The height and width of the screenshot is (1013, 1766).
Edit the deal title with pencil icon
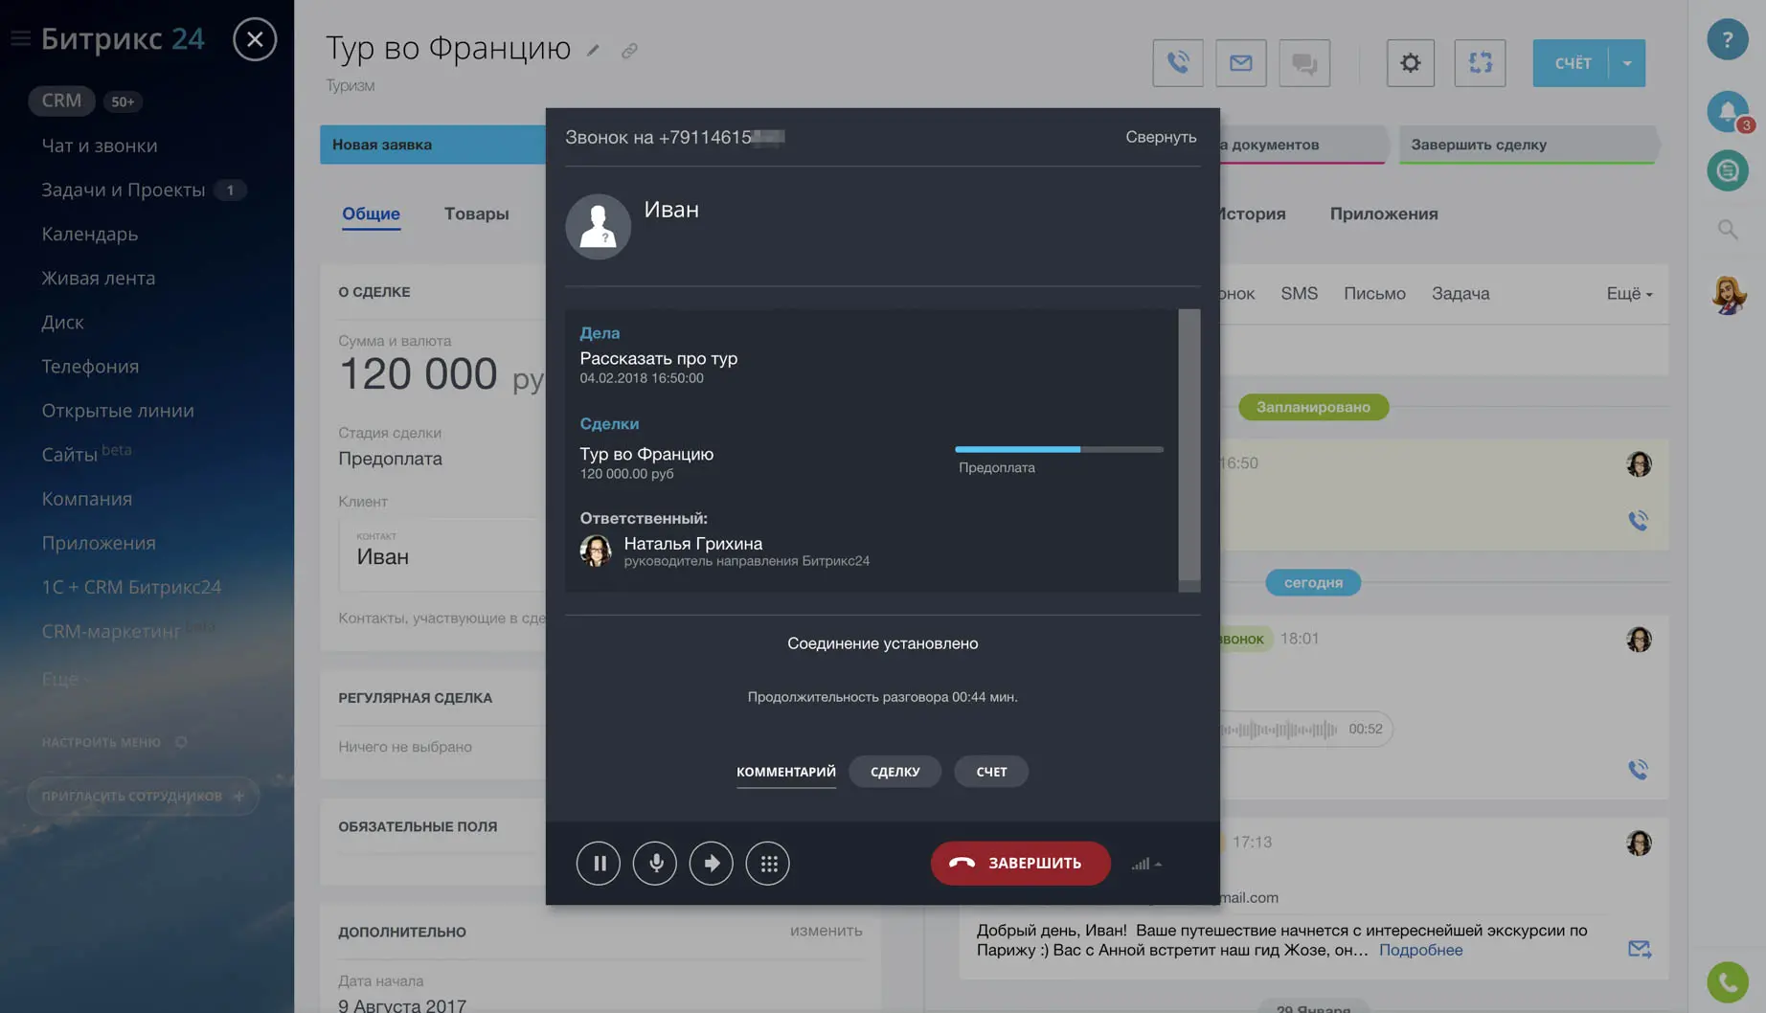coord(593,51)
